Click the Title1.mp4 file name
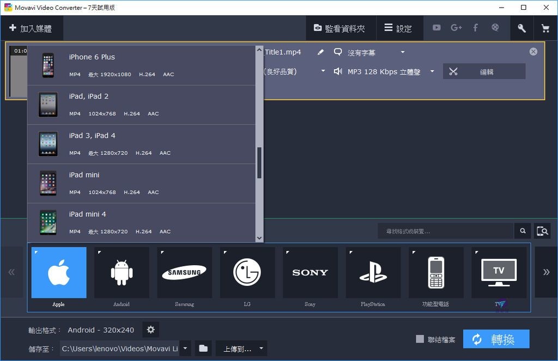Viewport: 558px width, 361px height. (283, 52)
